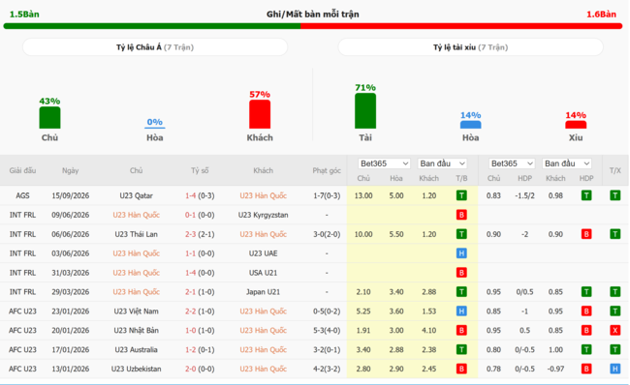Click HDP red B badge in 13/01/2026 row
The height and width of the screenshot is (385, 630).
coord(586,369)
